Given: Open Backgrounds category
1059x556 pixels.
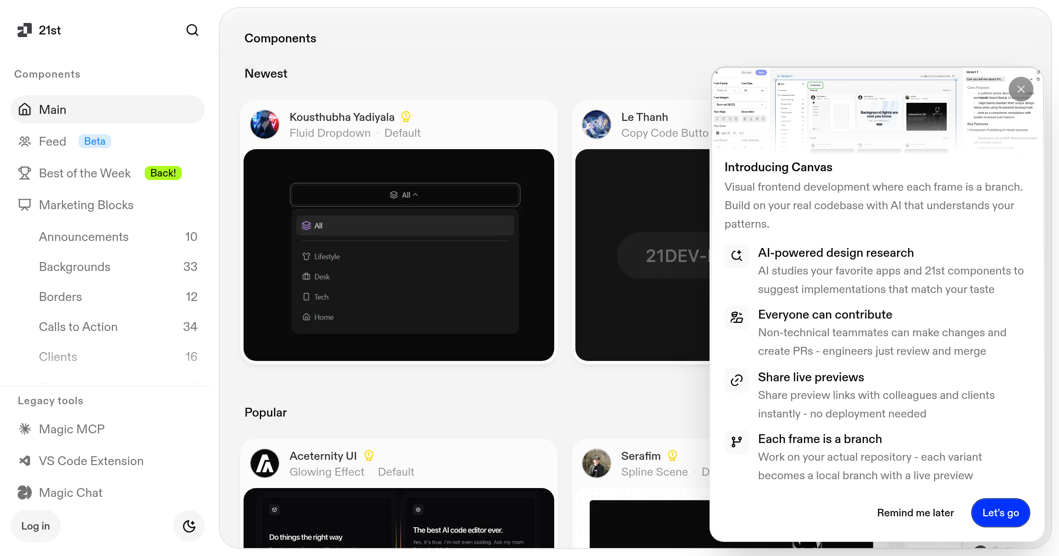Looking at the screenshot, I should point(75,267).
